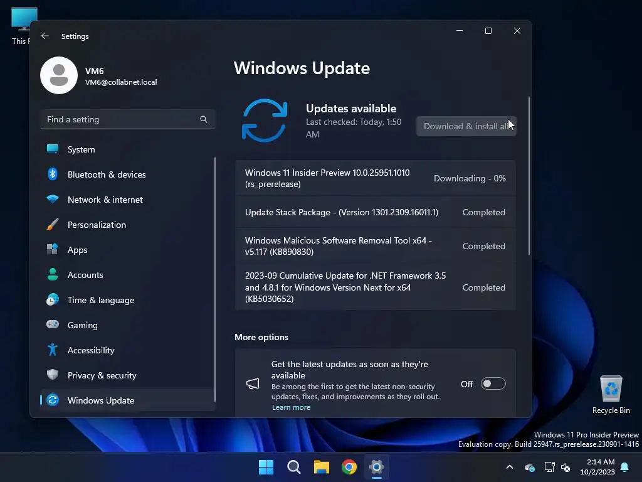
Task: Click the Updates available heading
Action: (351, 109)
